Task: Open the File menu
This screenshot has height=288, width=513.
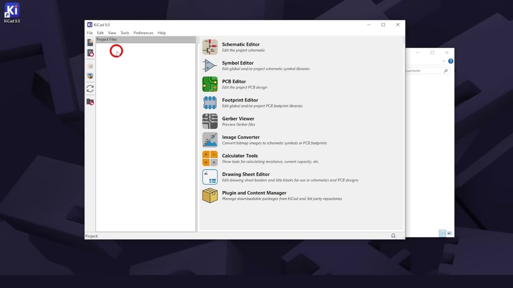Action: 90,33
